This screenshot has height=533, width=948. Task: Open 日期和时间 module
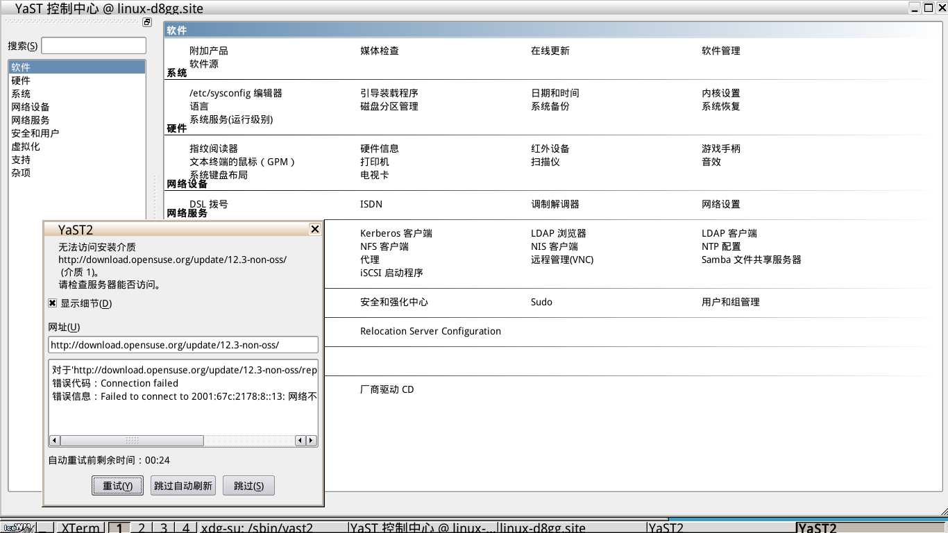555,93
